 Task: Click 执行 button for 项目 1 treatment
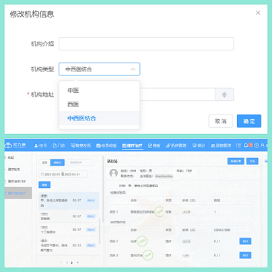(245, 241)
